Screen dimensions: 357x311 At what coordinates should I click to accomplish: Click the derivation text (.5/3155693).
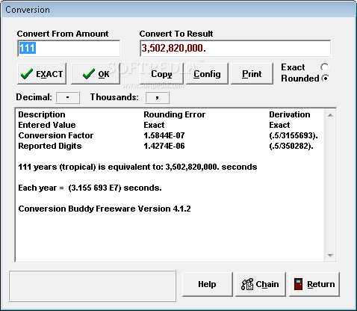pos(294,135)
